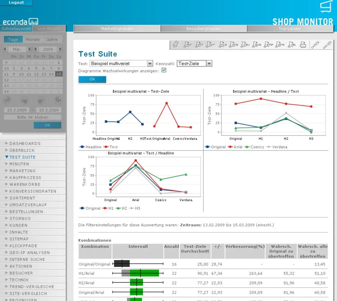Screen dimensions: 337x301
Task: Export the report as XML
Action: [x=291, y=44]
